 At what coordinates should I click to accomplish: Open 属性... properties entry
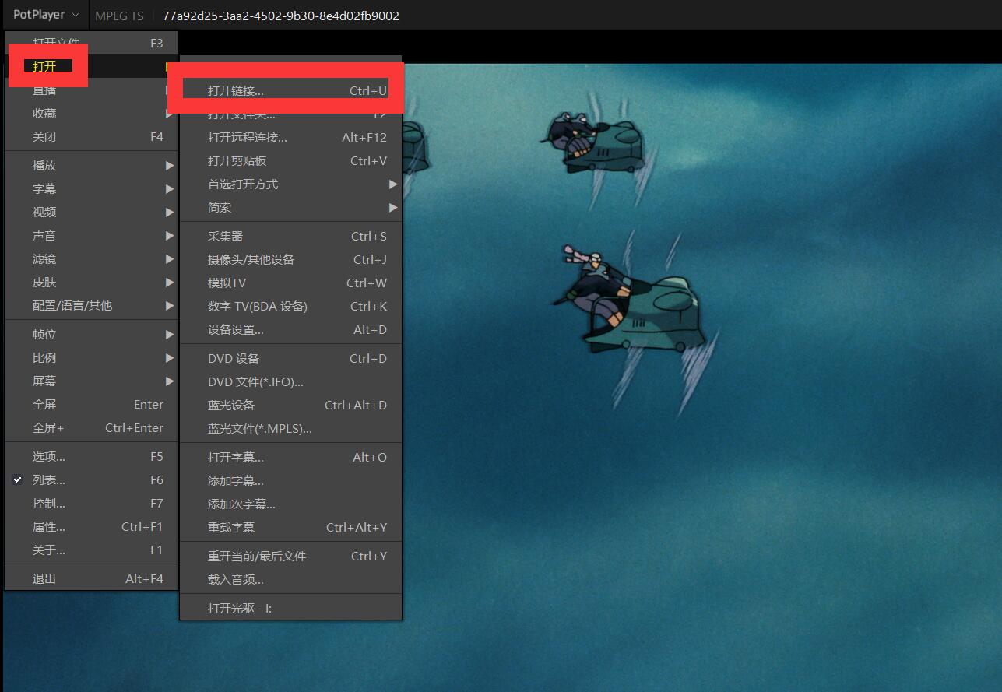click(92, 527)
